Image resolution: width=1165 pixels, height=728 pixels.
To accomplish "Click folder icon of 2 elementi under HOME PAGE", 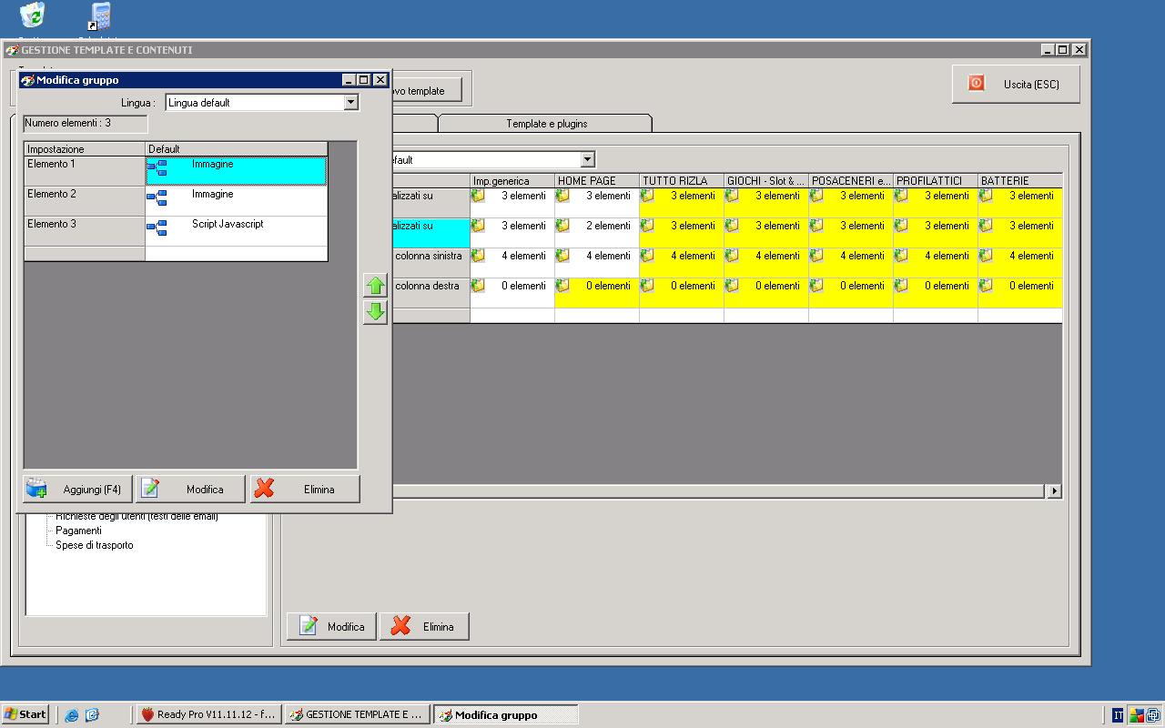I will tap(562, 226).
